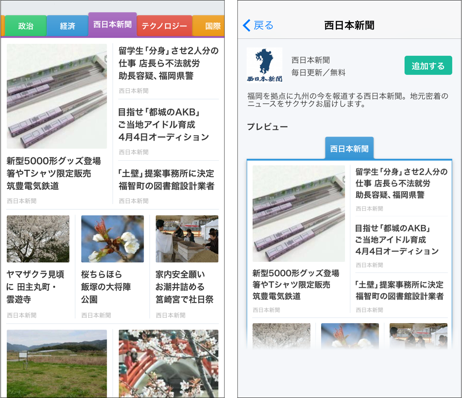Image resolution: width=462 pixels, height=398 pixels.
Task: Go back using the 戻る chevron arrow
Action: pyautogui.click(x=247, y=25)
